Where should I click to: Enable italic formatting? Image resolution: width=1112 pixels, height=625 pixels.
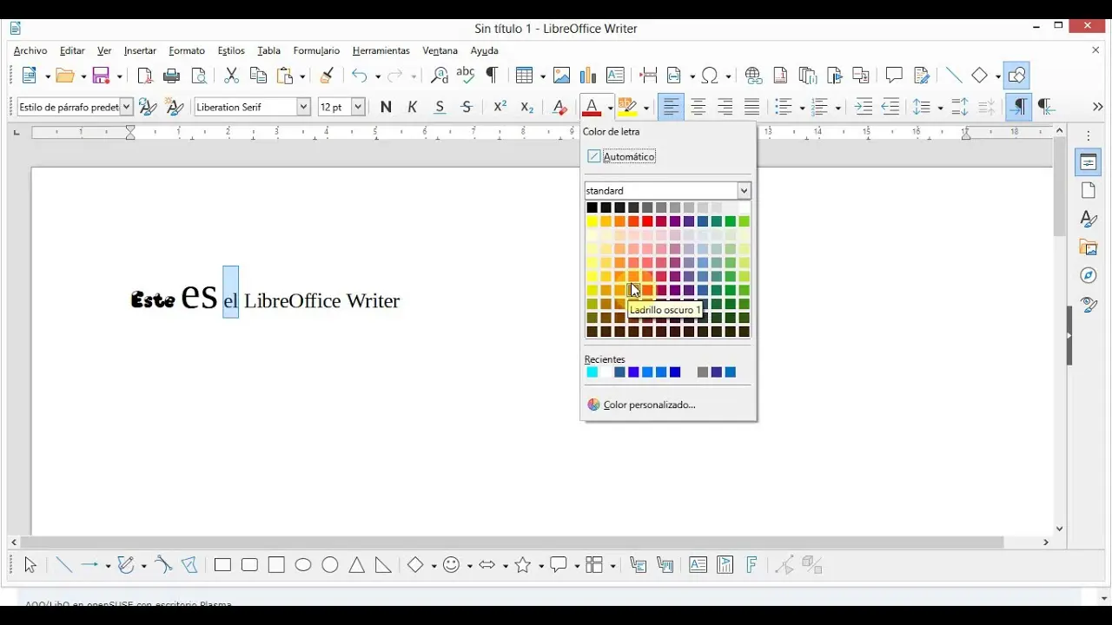pyautogui.click(x=413, y=107)
